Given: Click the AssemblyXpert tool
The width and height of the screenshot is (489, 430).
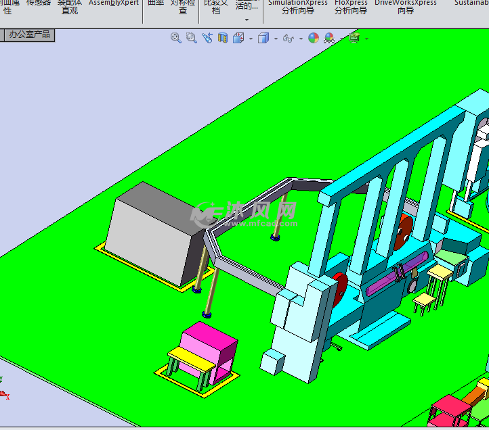Looking at the screenshot, I should (114, 3).
